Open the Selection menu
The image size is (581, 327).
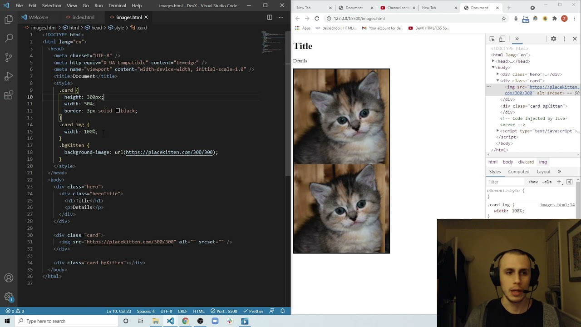coord(51,5)
